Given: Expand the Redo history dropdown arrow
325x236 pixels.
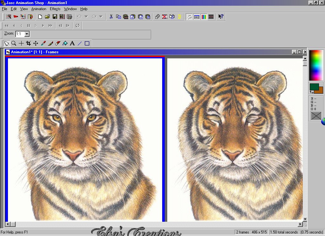Looking at the screenshot, I should coord(101,17).
